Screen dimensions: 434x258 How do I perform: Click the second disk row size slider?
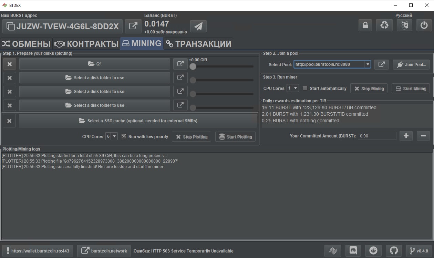(221, 80)
